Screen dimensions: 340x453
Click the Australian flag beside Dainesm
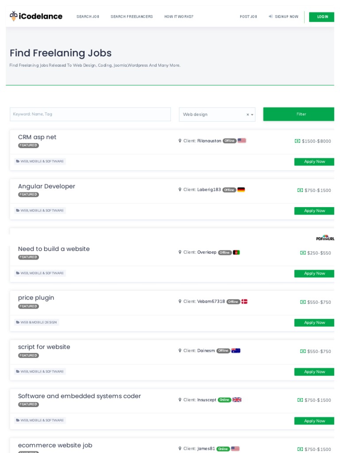pyautogui.click(x=236, y=351)
